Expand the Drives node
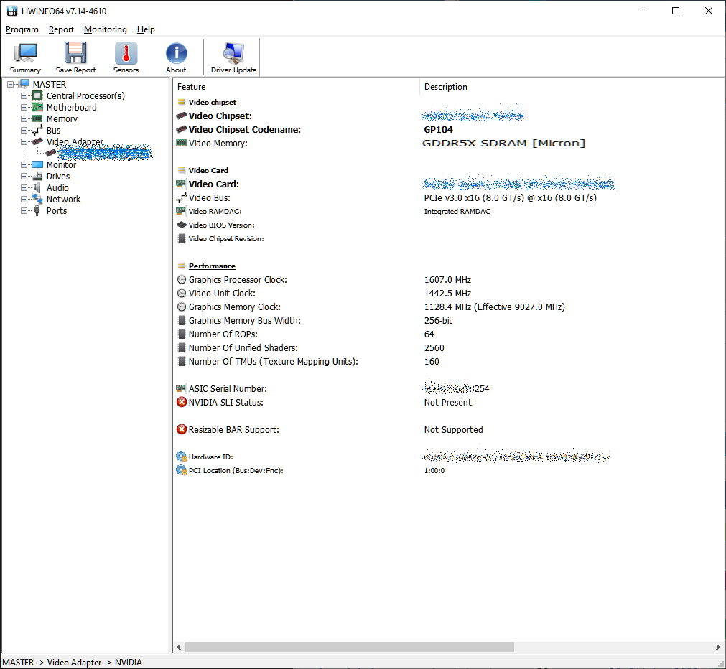 click(x=24, y=177)
